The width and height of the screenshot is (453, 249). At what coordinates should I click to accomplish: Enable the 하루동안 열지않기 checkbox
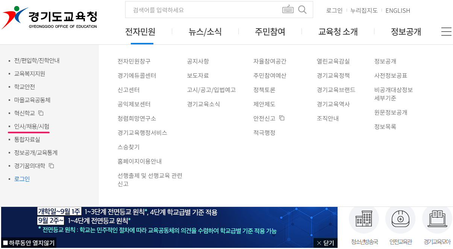coord(6,243)
